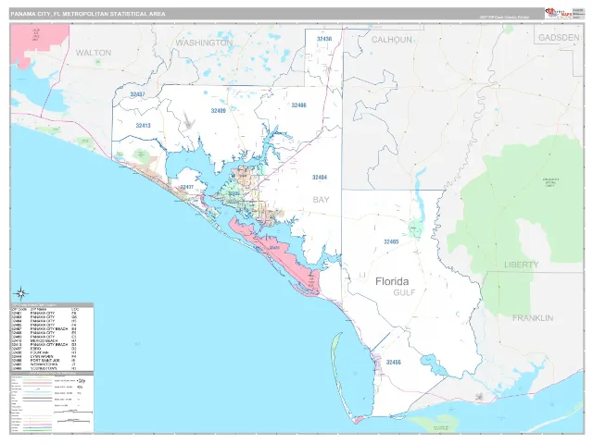The width and height of the screenshot is (593, 444).
Task: Select the GADSDEN county label
Action: tap(559, 37)
